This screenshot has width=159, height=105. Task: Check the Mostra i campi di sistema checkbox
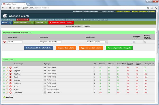[x=145, y=42]
